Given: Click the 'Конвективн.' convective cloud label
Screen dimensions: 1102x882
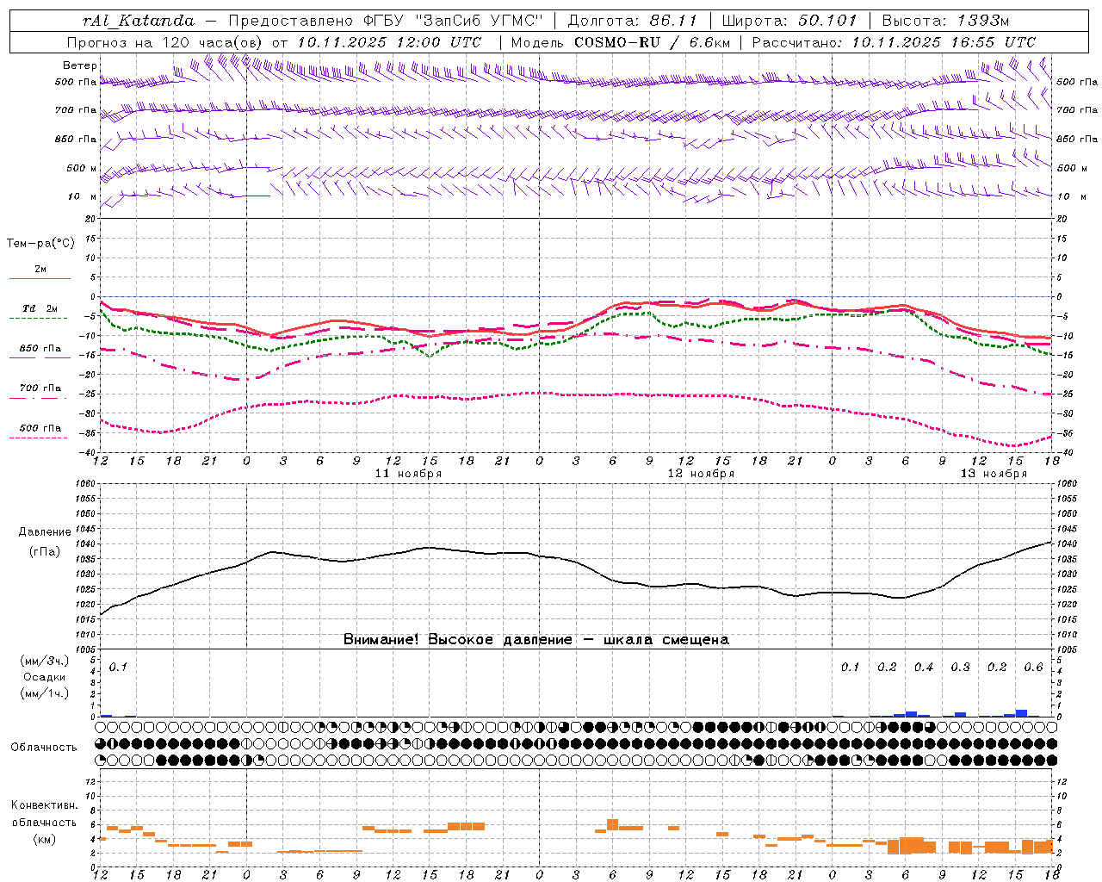Looking at the screenshot, I should click(44, 806).
